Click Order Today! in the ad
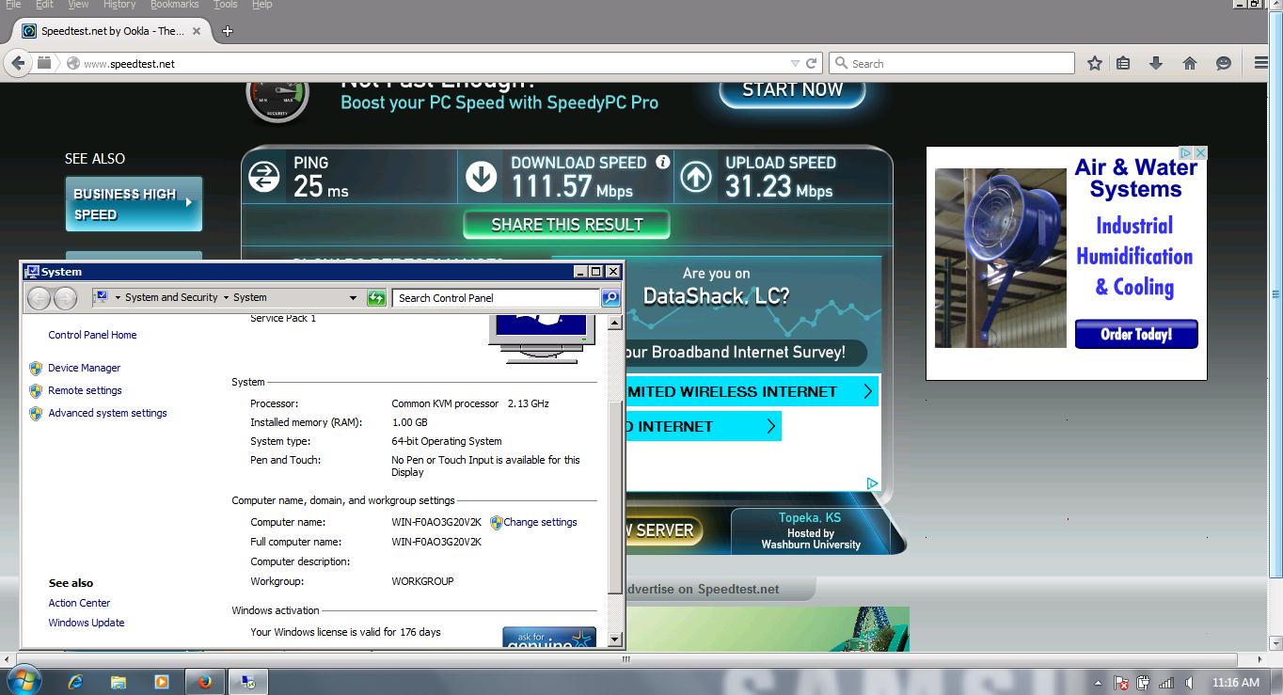Viewport: 1283px width, 695px height. click(x=1136, y=334)
